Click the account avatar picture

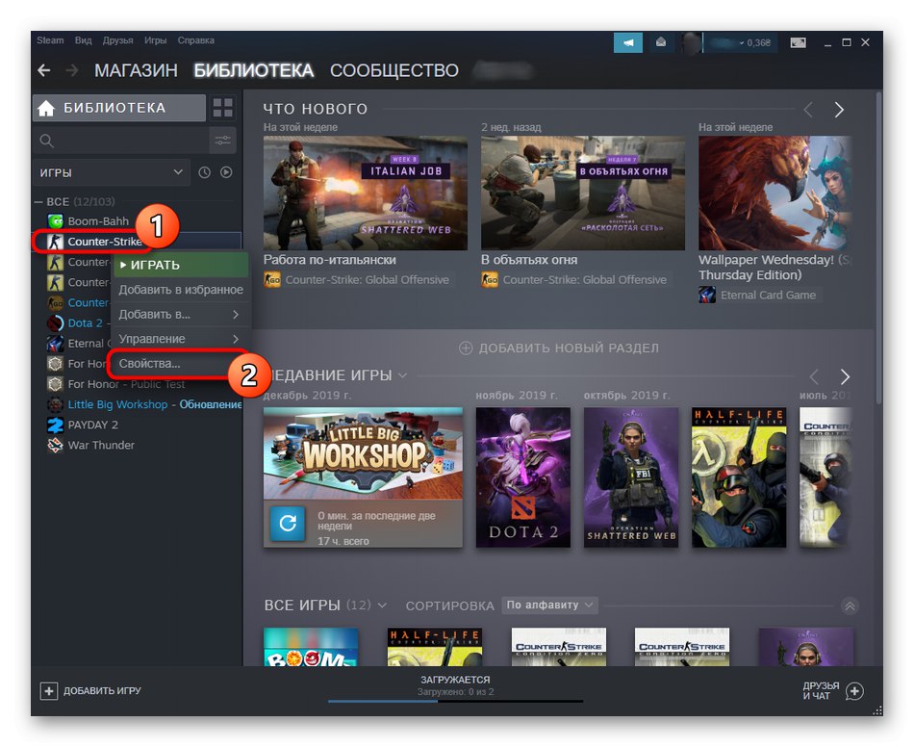(x=692, y=43)
